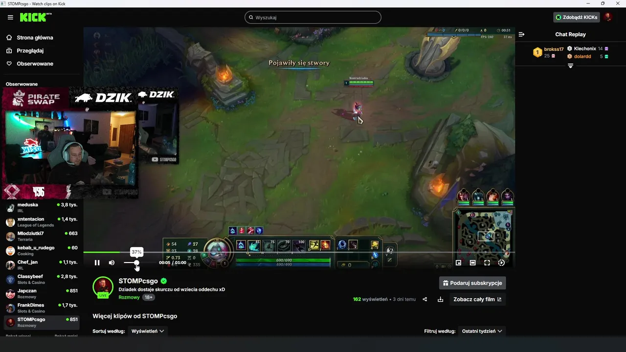The width and height of the screenshot is (626, 352).
Task: Click the volume slider handle
Action: pyautogui.click(x=136, y=263)
